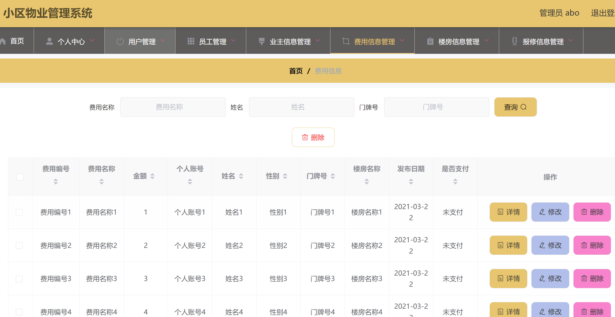Viewport: 615px width, 317px height.
Task: Click the person icon beside 个人中心
Action: pyautogui.click(x=49, y=40)
